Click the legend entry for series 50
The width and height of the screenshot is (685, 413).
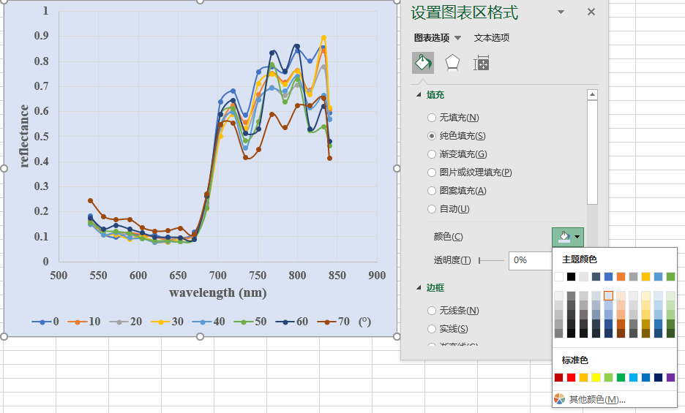tap(250, 322)
